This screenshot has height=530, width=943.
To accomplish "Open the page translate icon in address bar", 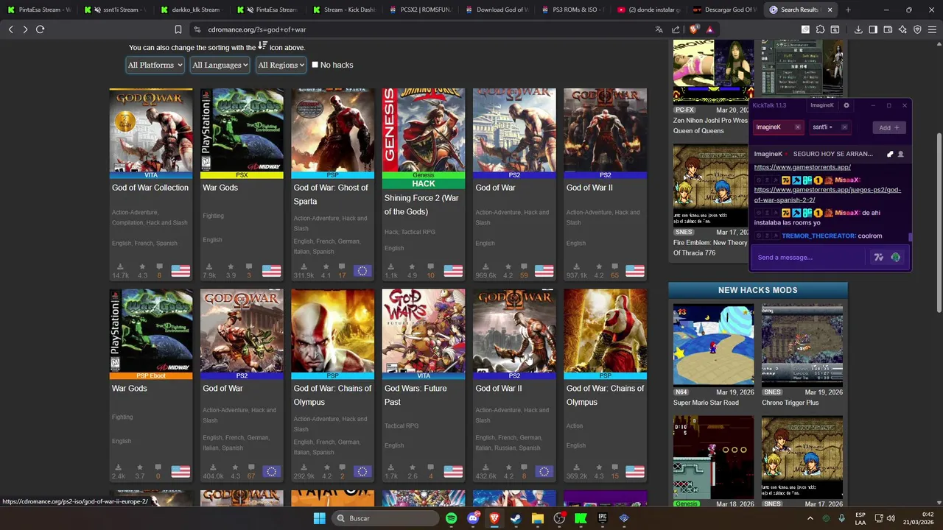I will point(659,29).
